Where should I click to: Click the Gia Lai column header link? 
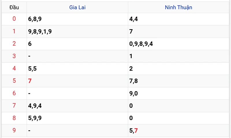tap(77, 8)
